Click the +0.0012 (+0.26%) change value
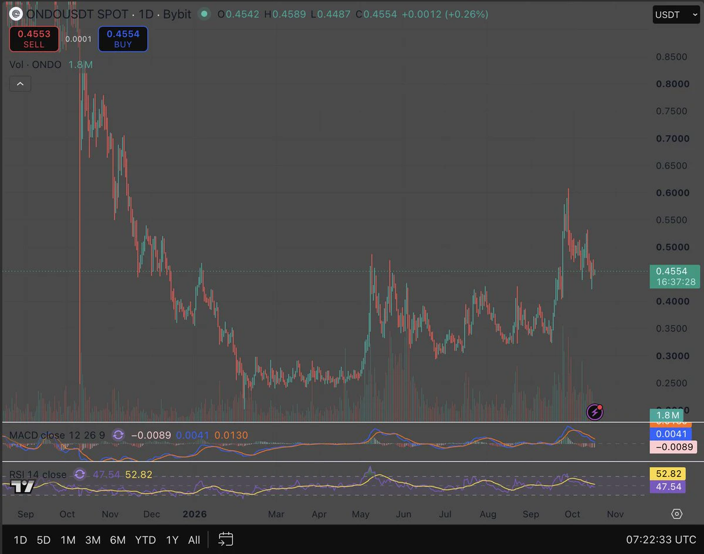Viewport: 704px width, 554px height. click(445, 14)
